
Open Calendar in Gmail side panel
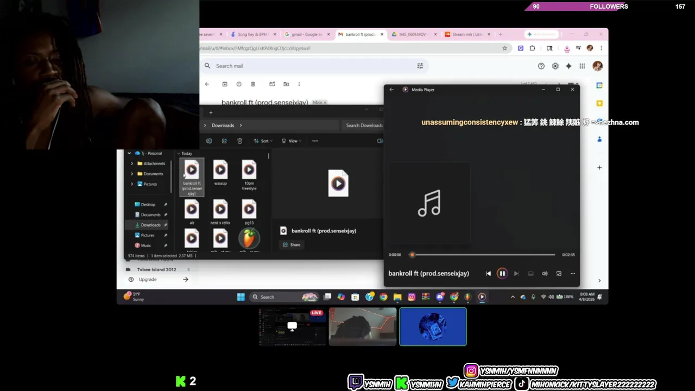(599, 86)
